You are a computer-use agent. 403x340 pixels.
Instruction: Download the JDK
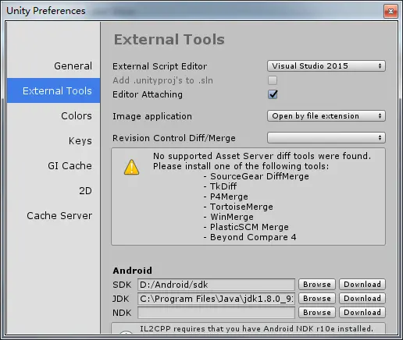(362, 299)
